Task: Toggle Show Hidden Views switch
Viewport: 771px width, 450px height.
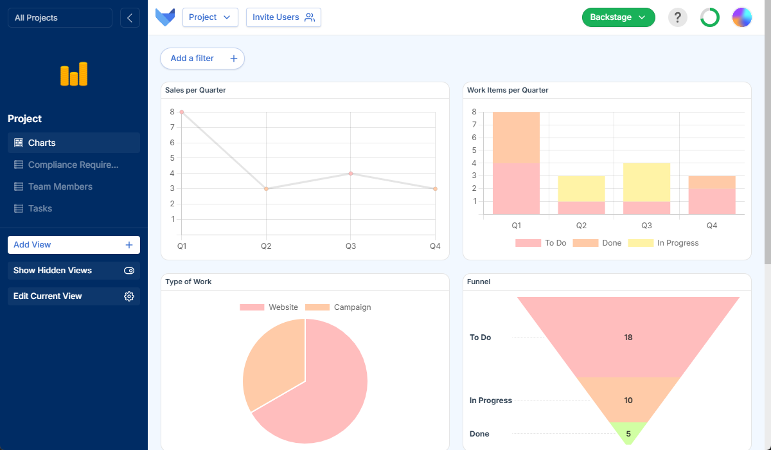Action: pos(129,271)
